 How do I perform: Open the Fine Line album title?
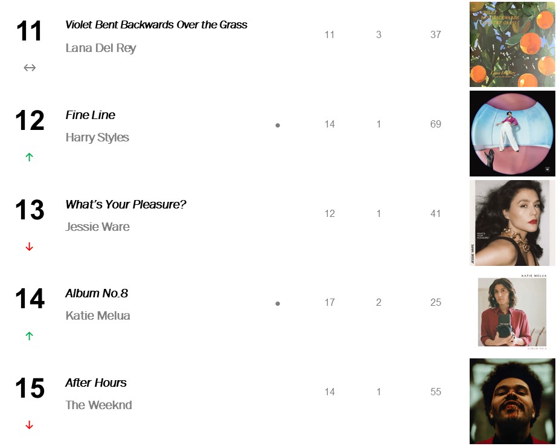tap(91, 115)
